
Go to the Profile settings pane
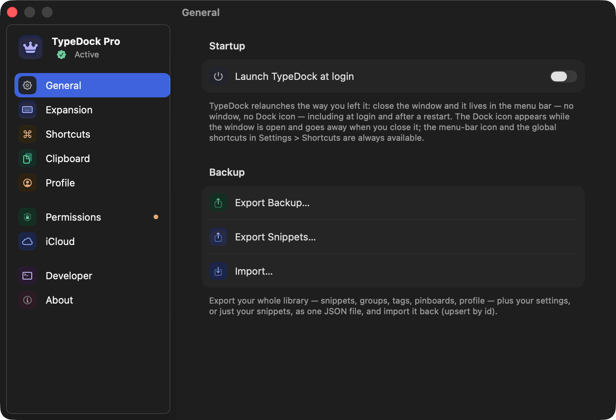pyautogui.click(x=92, y=183)
